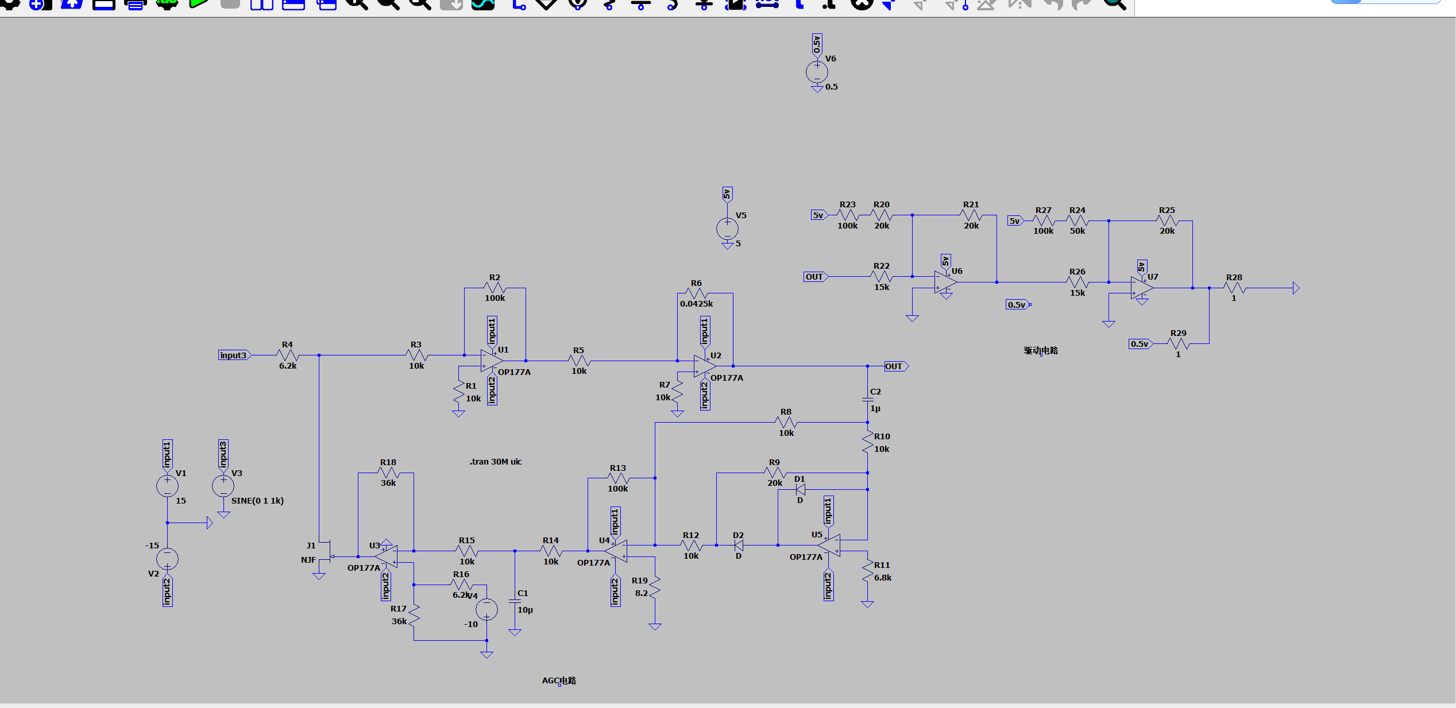Screen dimensions: 1456x708
Task: Click diode D2 symbol
Action: pos(739,545)
